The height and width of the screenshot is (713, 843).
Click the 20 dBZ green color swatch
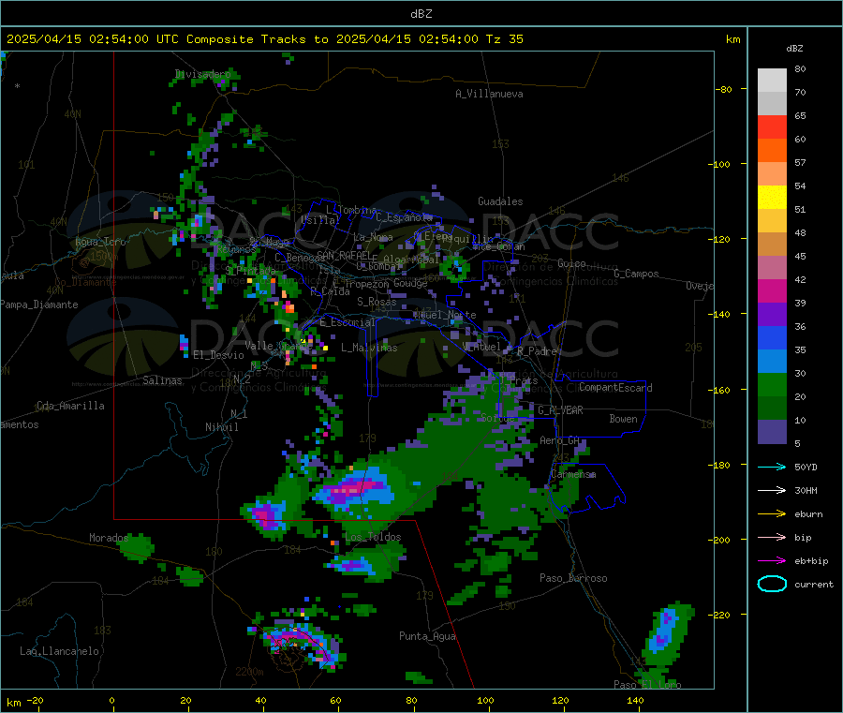click(x=772, y=385)
